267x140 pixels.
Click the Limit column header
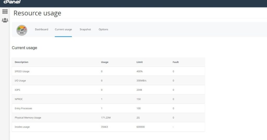[x=139, y=62]
